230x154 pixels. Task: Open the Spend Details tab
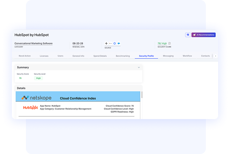(x=100, y=56)
